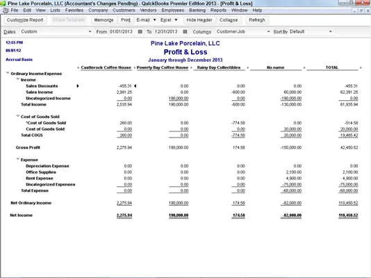Click the Excel button

tap(166, 20)
